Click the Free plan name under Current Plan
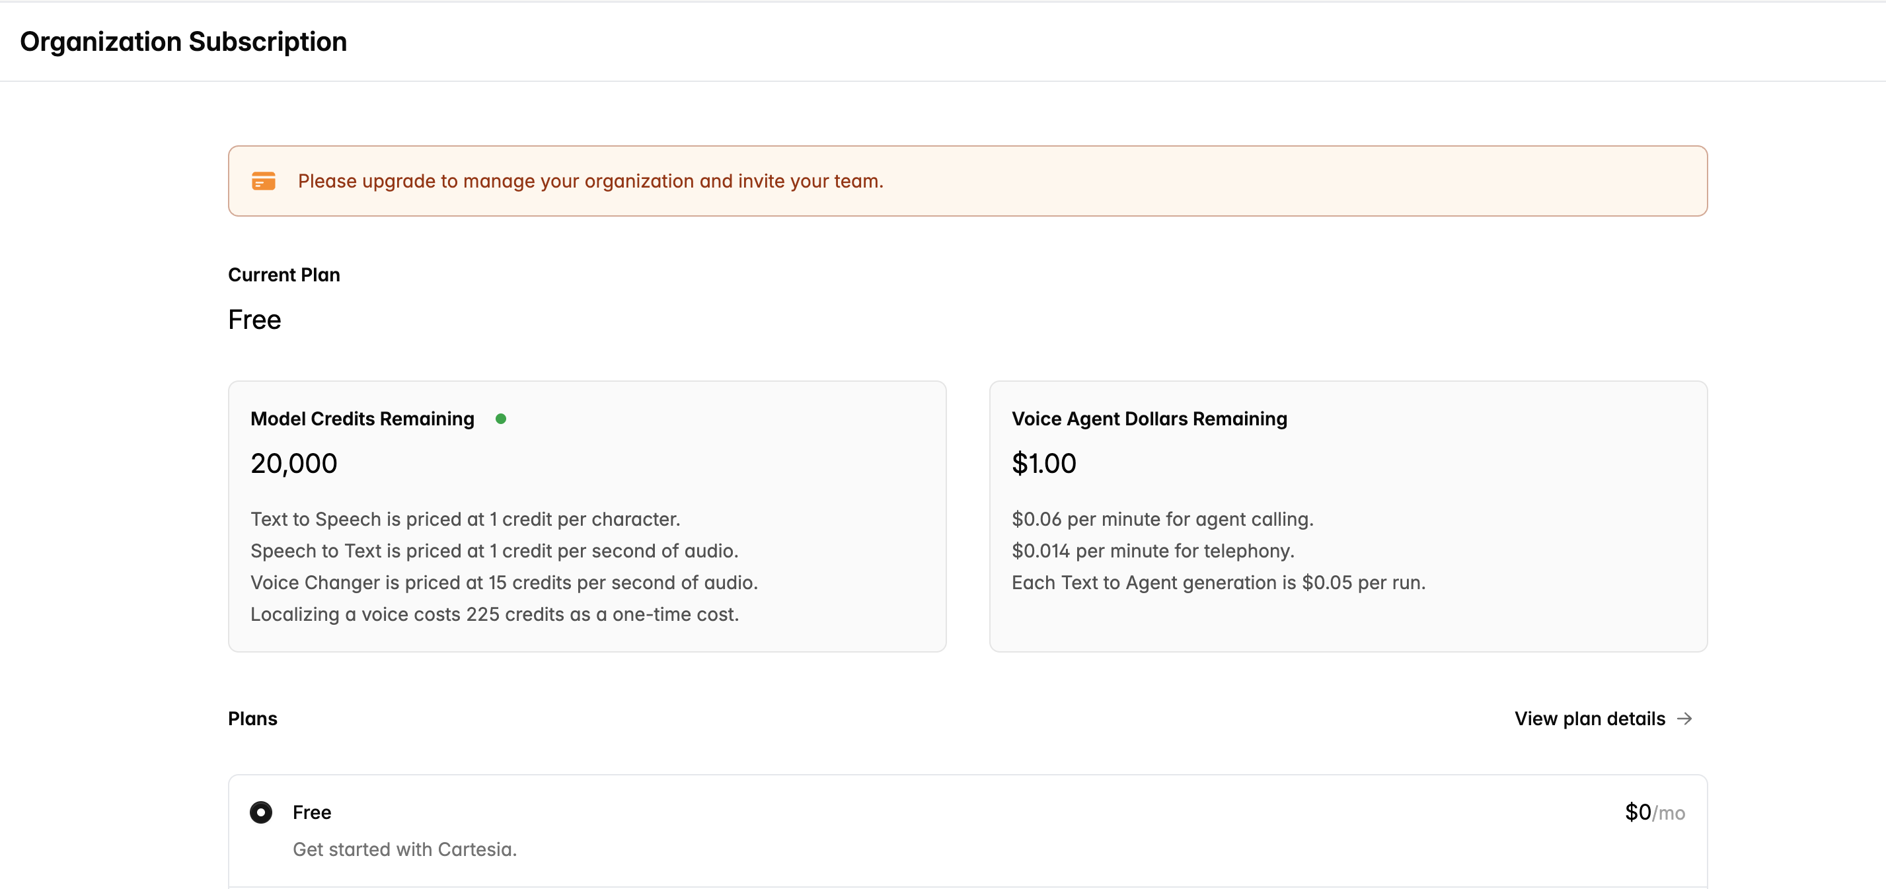 (x=254, y=320)
